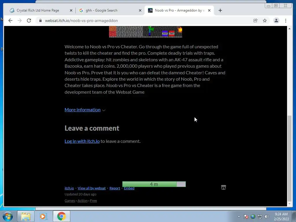This screenshot has width=296, height=222.
Task: Click the itch.io logo icon in footer
Action: (x=223, y=187)
